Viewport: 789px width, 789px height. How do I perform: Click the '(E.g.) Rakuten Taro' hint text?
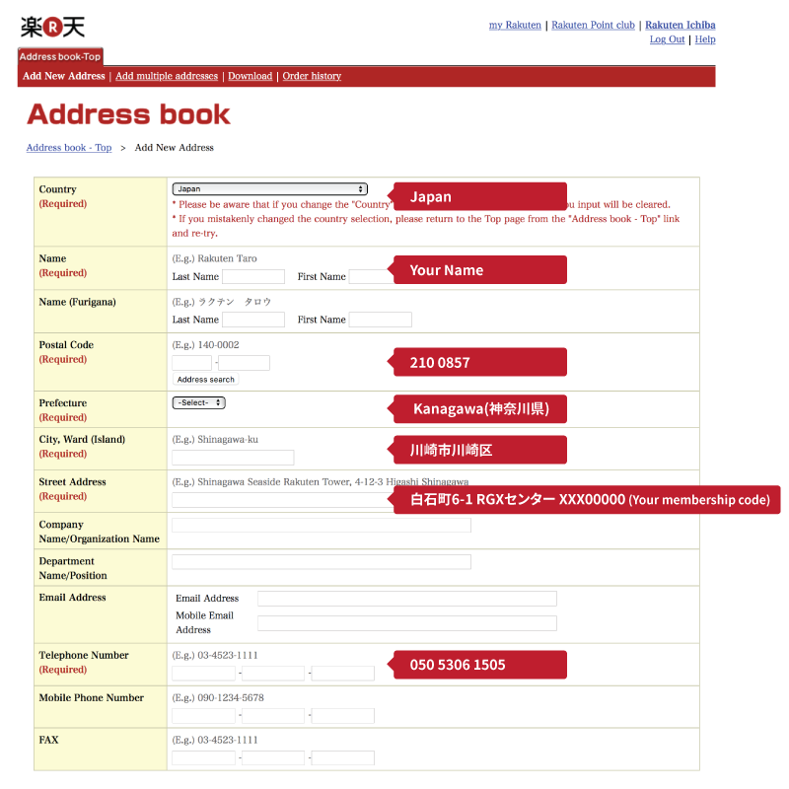pyautogui.click(x=214, y=258)
